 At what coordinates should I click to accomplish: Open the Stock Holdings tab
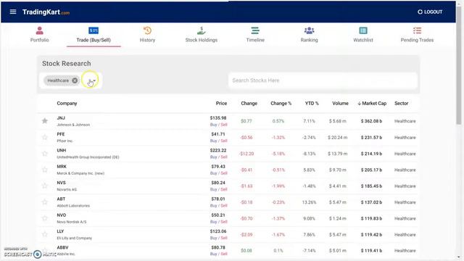pos(202,35)
